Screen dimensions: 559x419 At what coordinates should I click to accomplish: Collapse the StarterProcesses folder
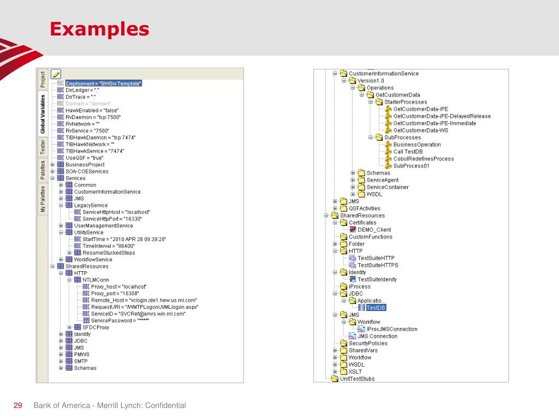371,102
